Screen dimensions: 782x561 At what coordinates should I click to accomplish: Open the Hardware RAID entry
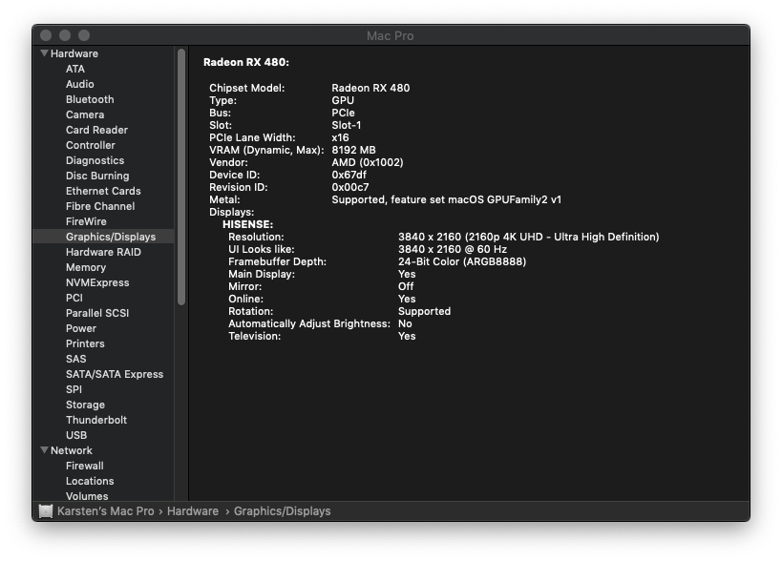click(x=103, y=252)
